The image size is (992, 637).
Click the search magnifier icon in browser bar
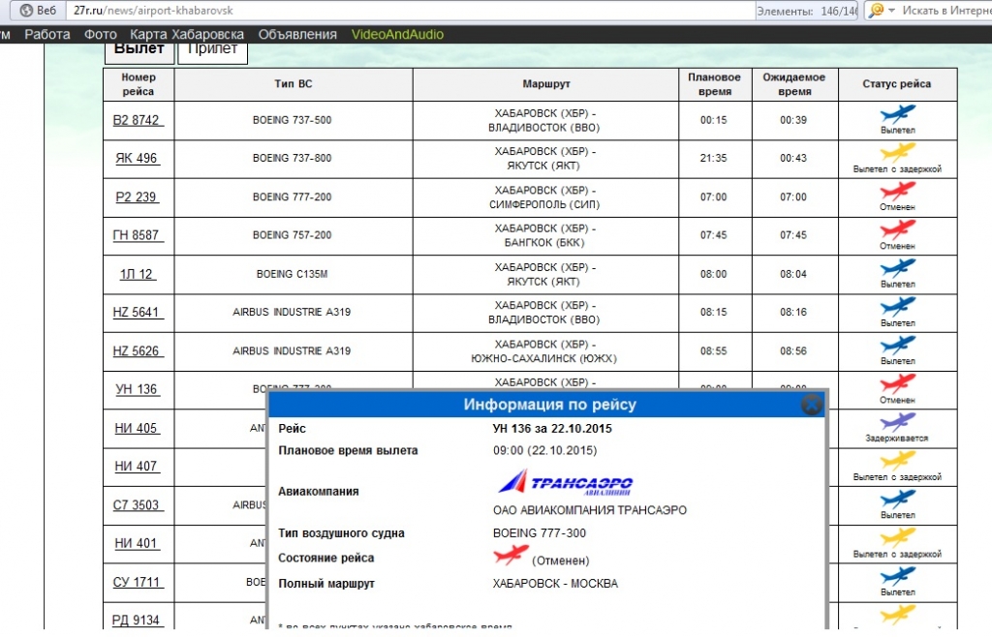(x=876, y=10)
